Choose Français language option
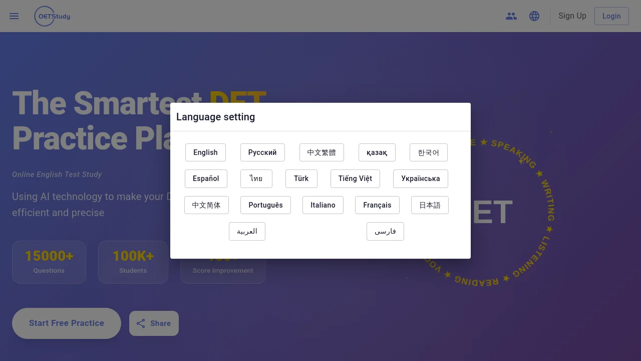The image size is (641, 361). click(377, 205)
